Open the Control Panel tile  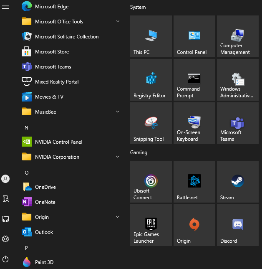point(194,36)
